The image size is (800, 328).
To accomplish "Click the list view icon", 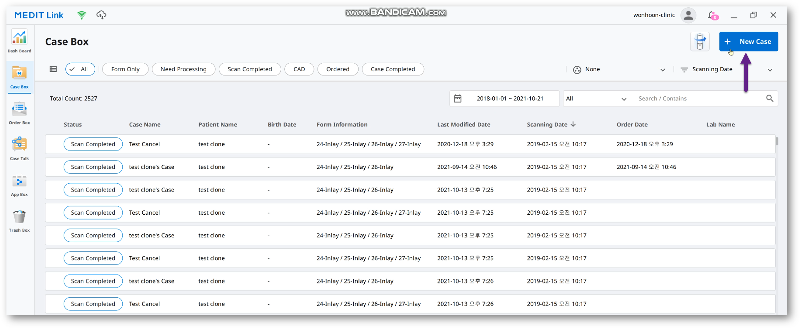I will (53, 69).
